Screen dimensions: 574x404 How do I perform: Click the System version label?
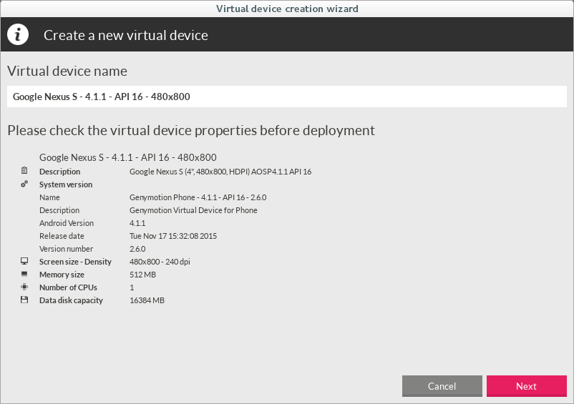click(66, 184)
